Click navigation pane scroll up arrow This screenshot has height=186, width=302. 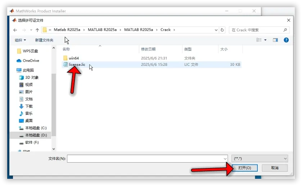[x=54, y=48]
